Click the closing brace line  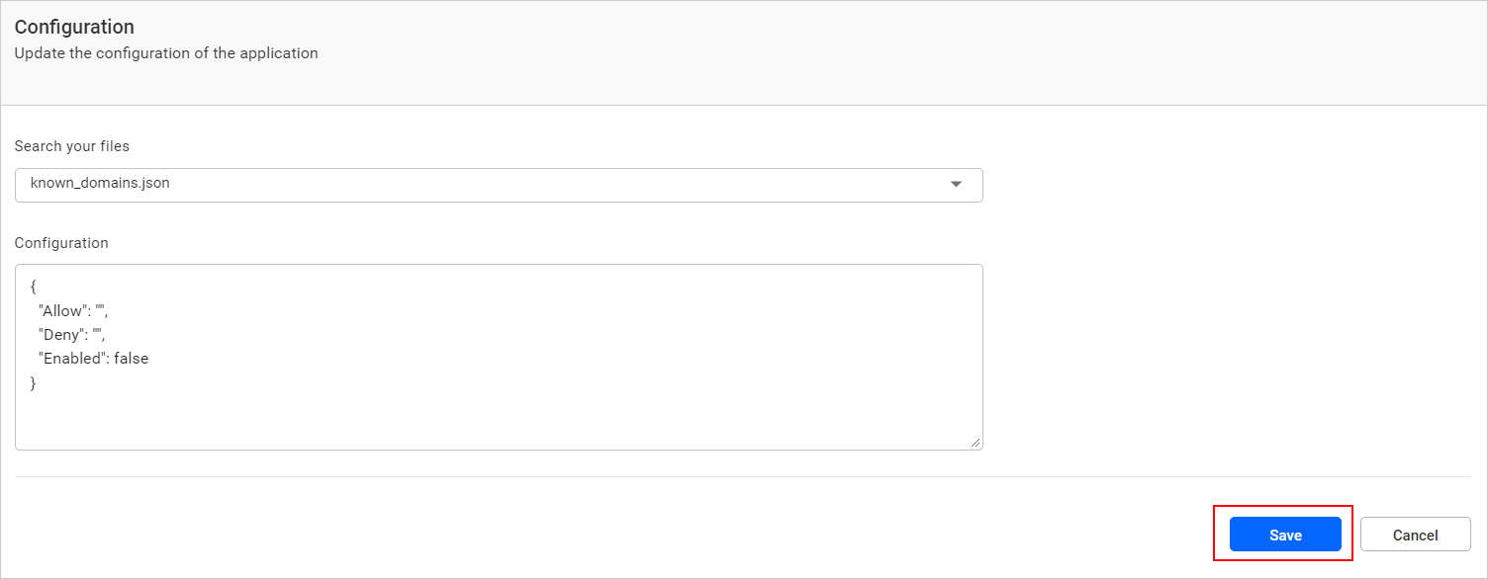pos(32,382)
